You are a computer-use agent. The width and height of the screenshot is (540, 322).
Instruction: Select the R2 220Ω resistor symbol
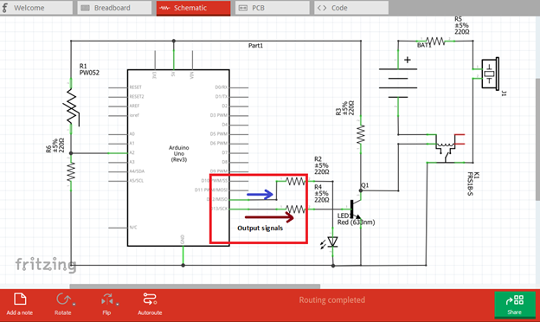(x=296, y=181)
